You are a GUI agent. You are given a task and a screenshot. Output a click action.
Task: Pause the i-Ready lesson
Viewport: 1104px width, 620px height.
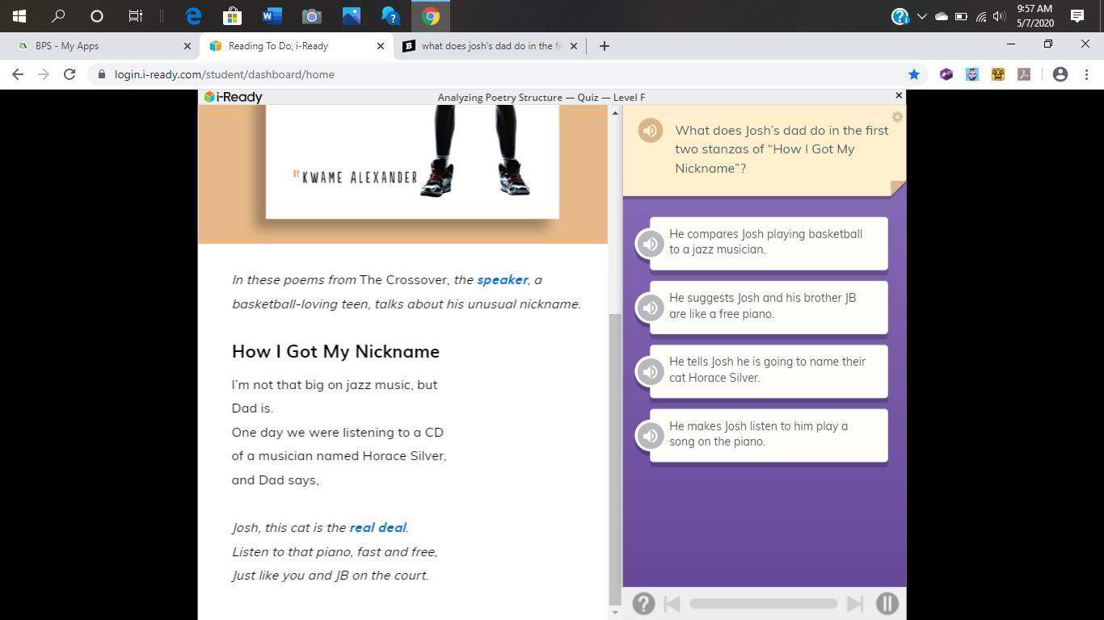pyautogui.click(x=887, y=604)
